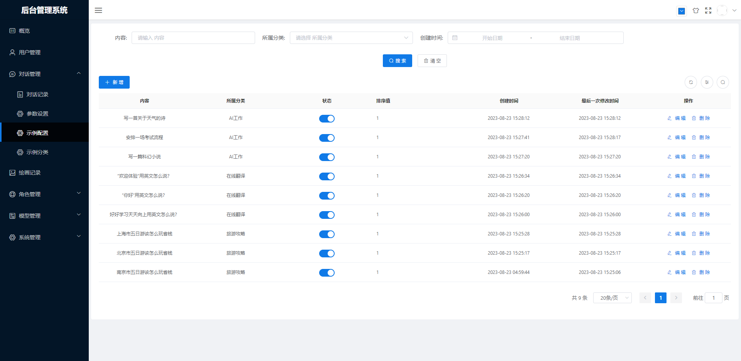Enter fullscreen mode via expand icon

708,11
